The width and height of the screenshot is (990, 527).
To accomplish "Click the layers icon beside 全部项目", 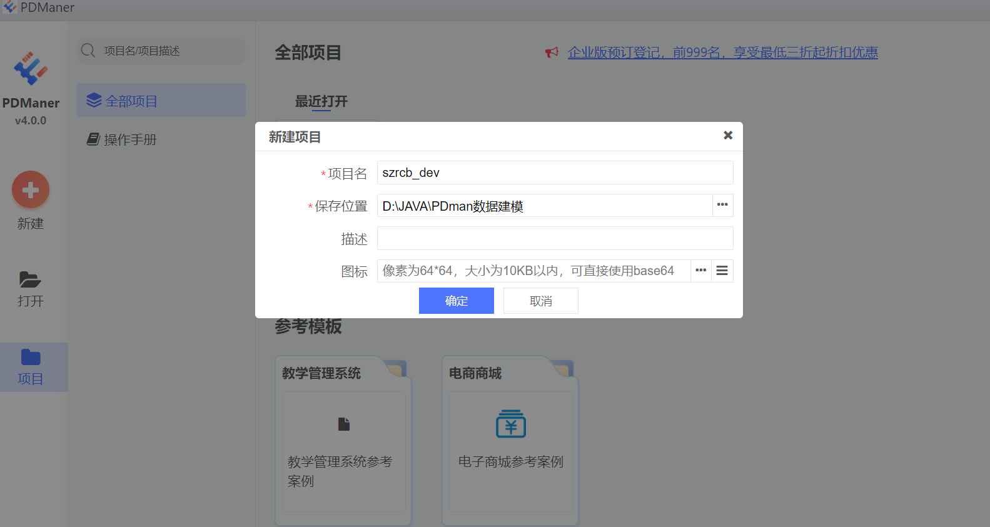I will [94, 100].
